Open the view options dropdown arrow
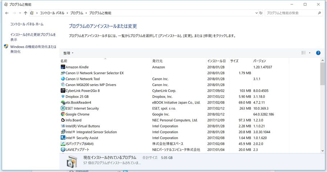This screenshot has width=327, height=172. (x=310, y=53)
